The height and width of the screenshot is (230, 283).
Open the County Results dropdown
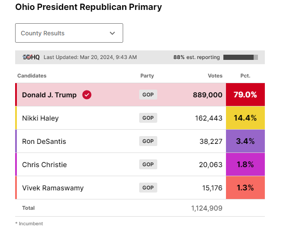(x=69, y=33)
